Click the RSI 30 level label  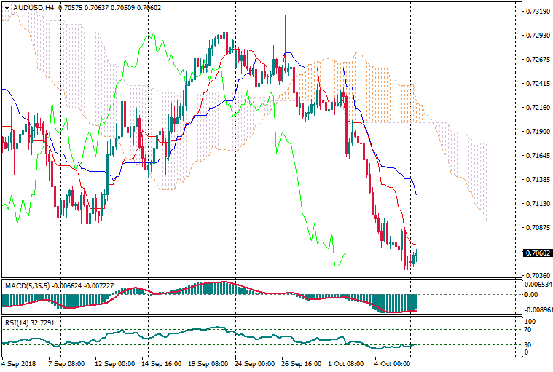[x=530, y=344]
